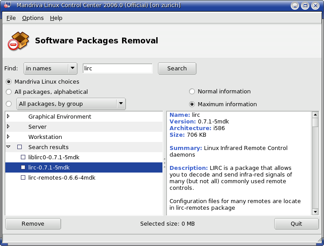Tick the lirc-0.7.1-5mdk checkbox

23,167
